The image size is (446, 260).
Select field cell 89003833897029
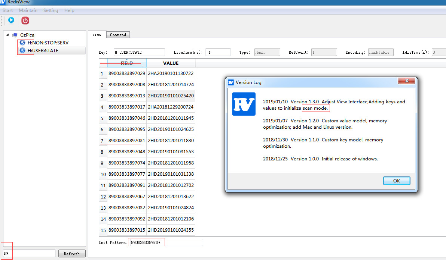(127, 73)
